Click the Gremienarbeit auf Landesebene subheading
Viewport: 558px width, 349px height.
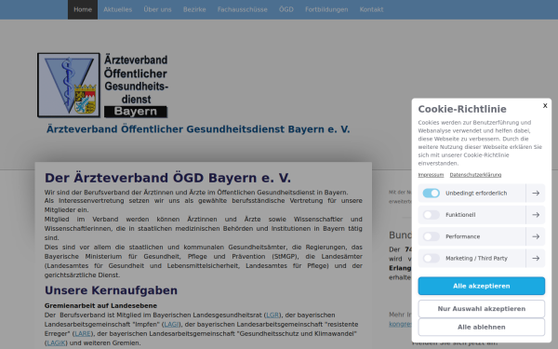(x=100, y=305)
